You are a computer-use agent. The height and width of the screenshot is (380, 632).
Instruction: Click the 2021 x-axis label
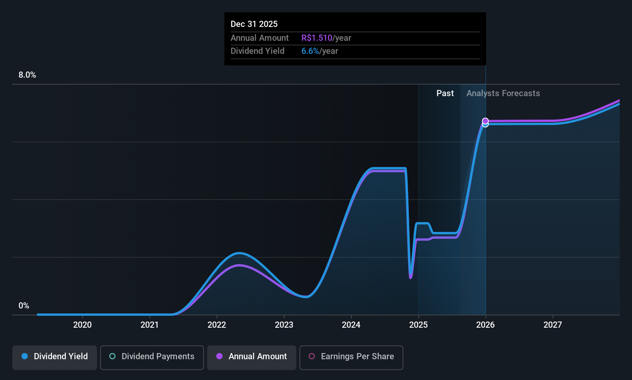150,325
